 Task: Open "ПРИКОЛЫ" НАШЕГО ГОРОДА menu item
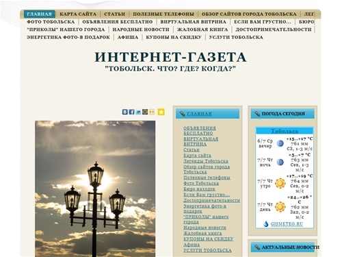coord(66,29)
